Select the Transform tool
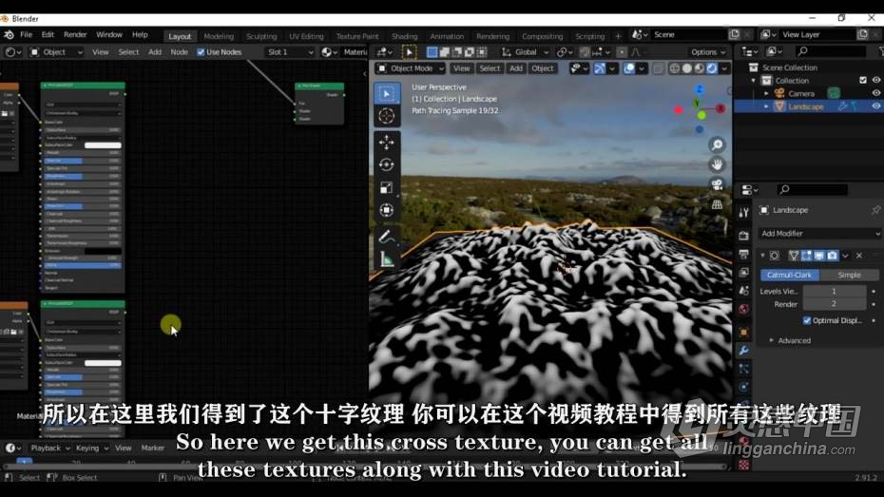Viewport: 884px width, 497px height. pos(386,210)
